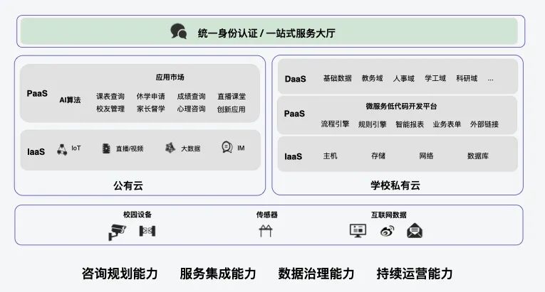Select 流程引擎 under low-code platform

pos(335,124)
